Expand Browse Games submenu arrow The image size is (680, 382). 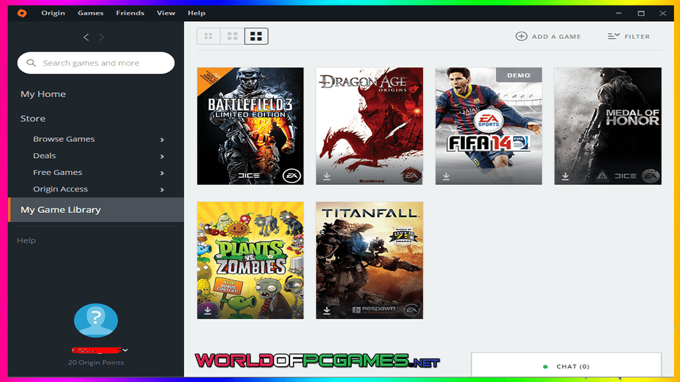click(162, 140)
